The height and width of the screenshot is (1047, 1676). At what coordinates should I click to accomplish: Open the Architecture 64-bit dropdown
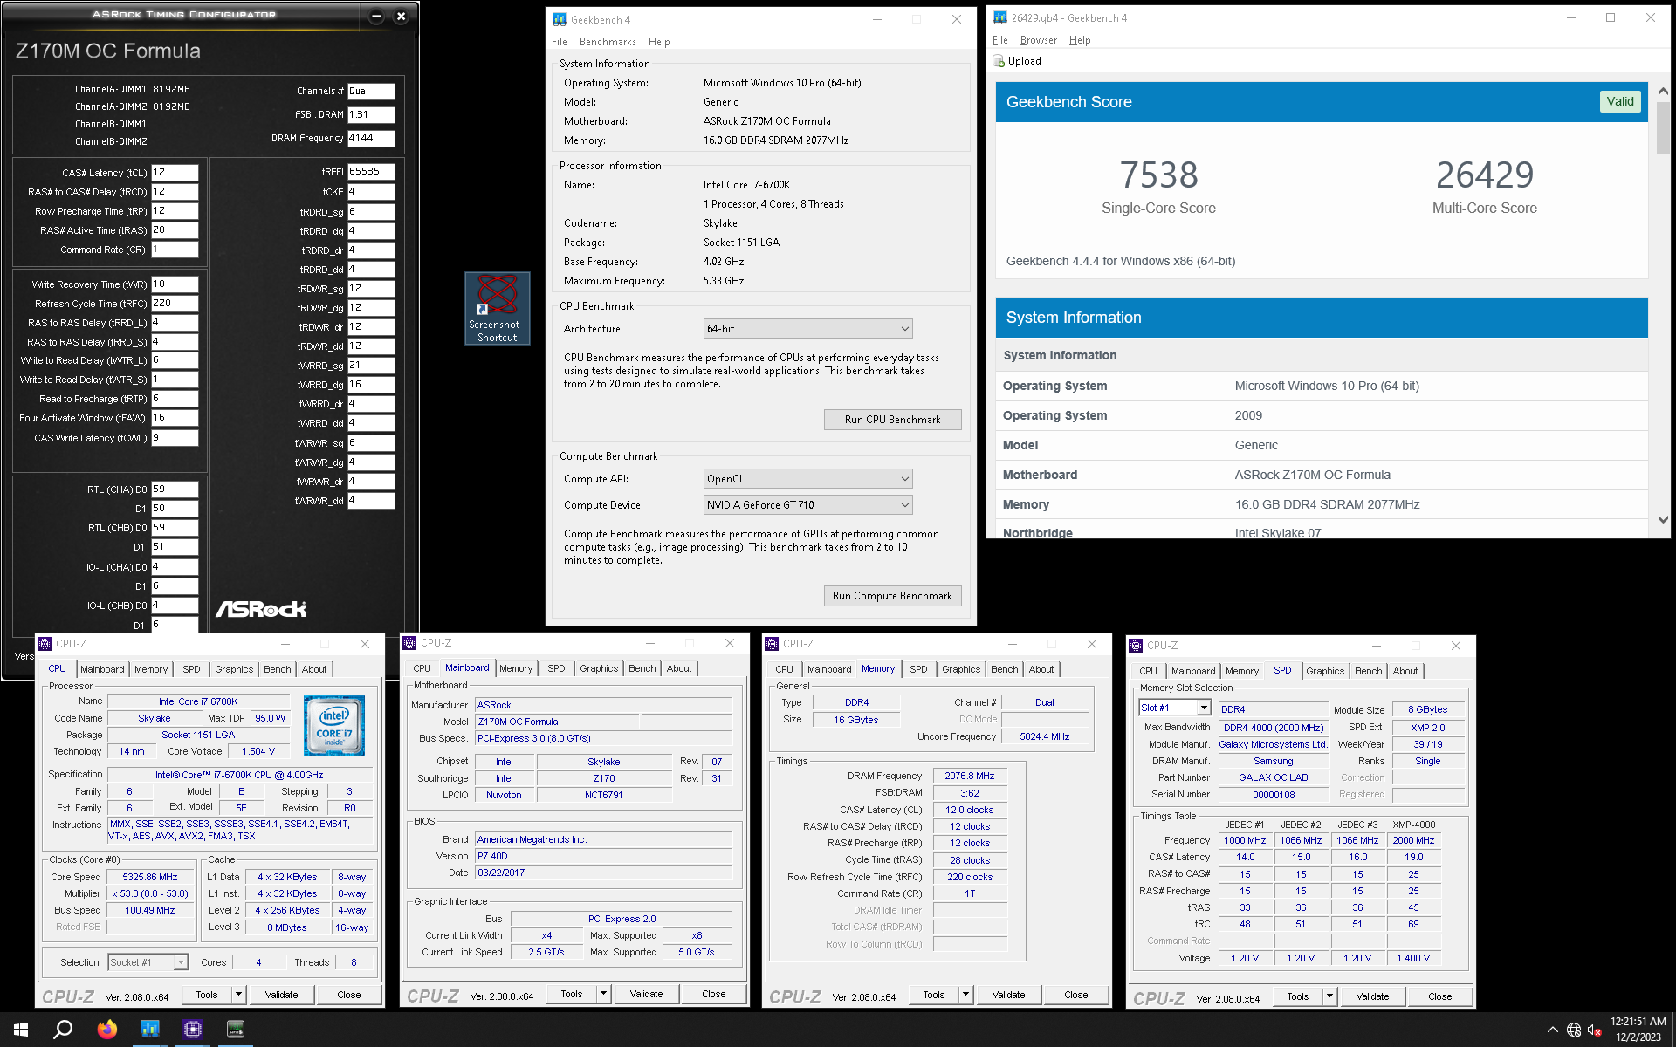click(x=808, y=329)
